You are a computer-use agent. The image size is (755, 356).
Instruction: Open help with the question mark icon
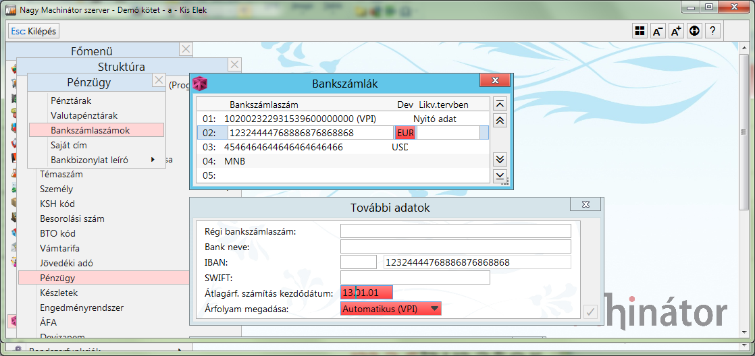tap(712, 31)
